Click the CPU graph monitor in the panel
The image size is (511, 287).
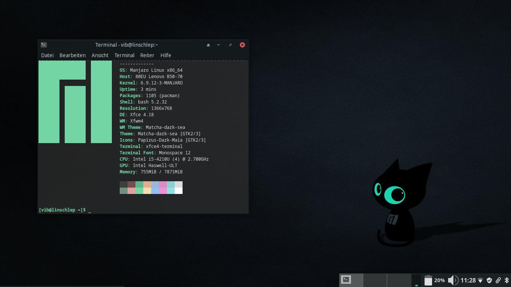[x=416, y=280]
